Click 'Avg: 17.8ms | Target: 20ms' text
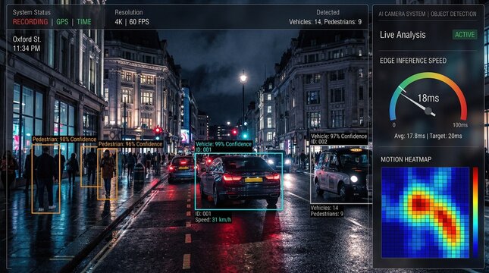Screen dimensions: 489x273 (x=428, y=136)
